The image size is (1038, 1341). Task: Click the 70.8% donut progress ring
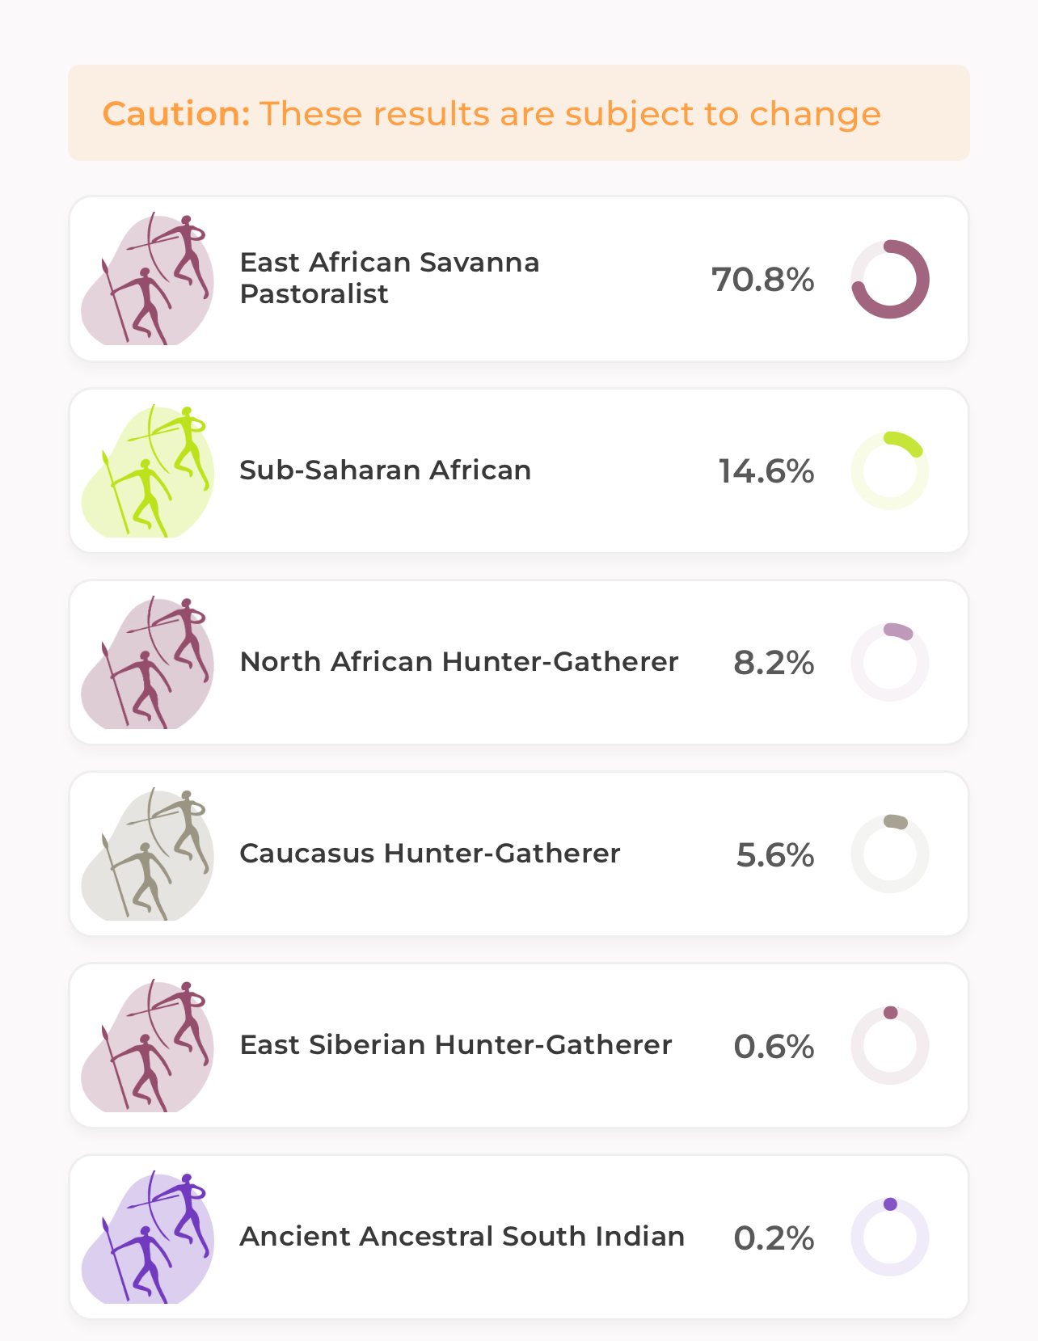[890, 280]
